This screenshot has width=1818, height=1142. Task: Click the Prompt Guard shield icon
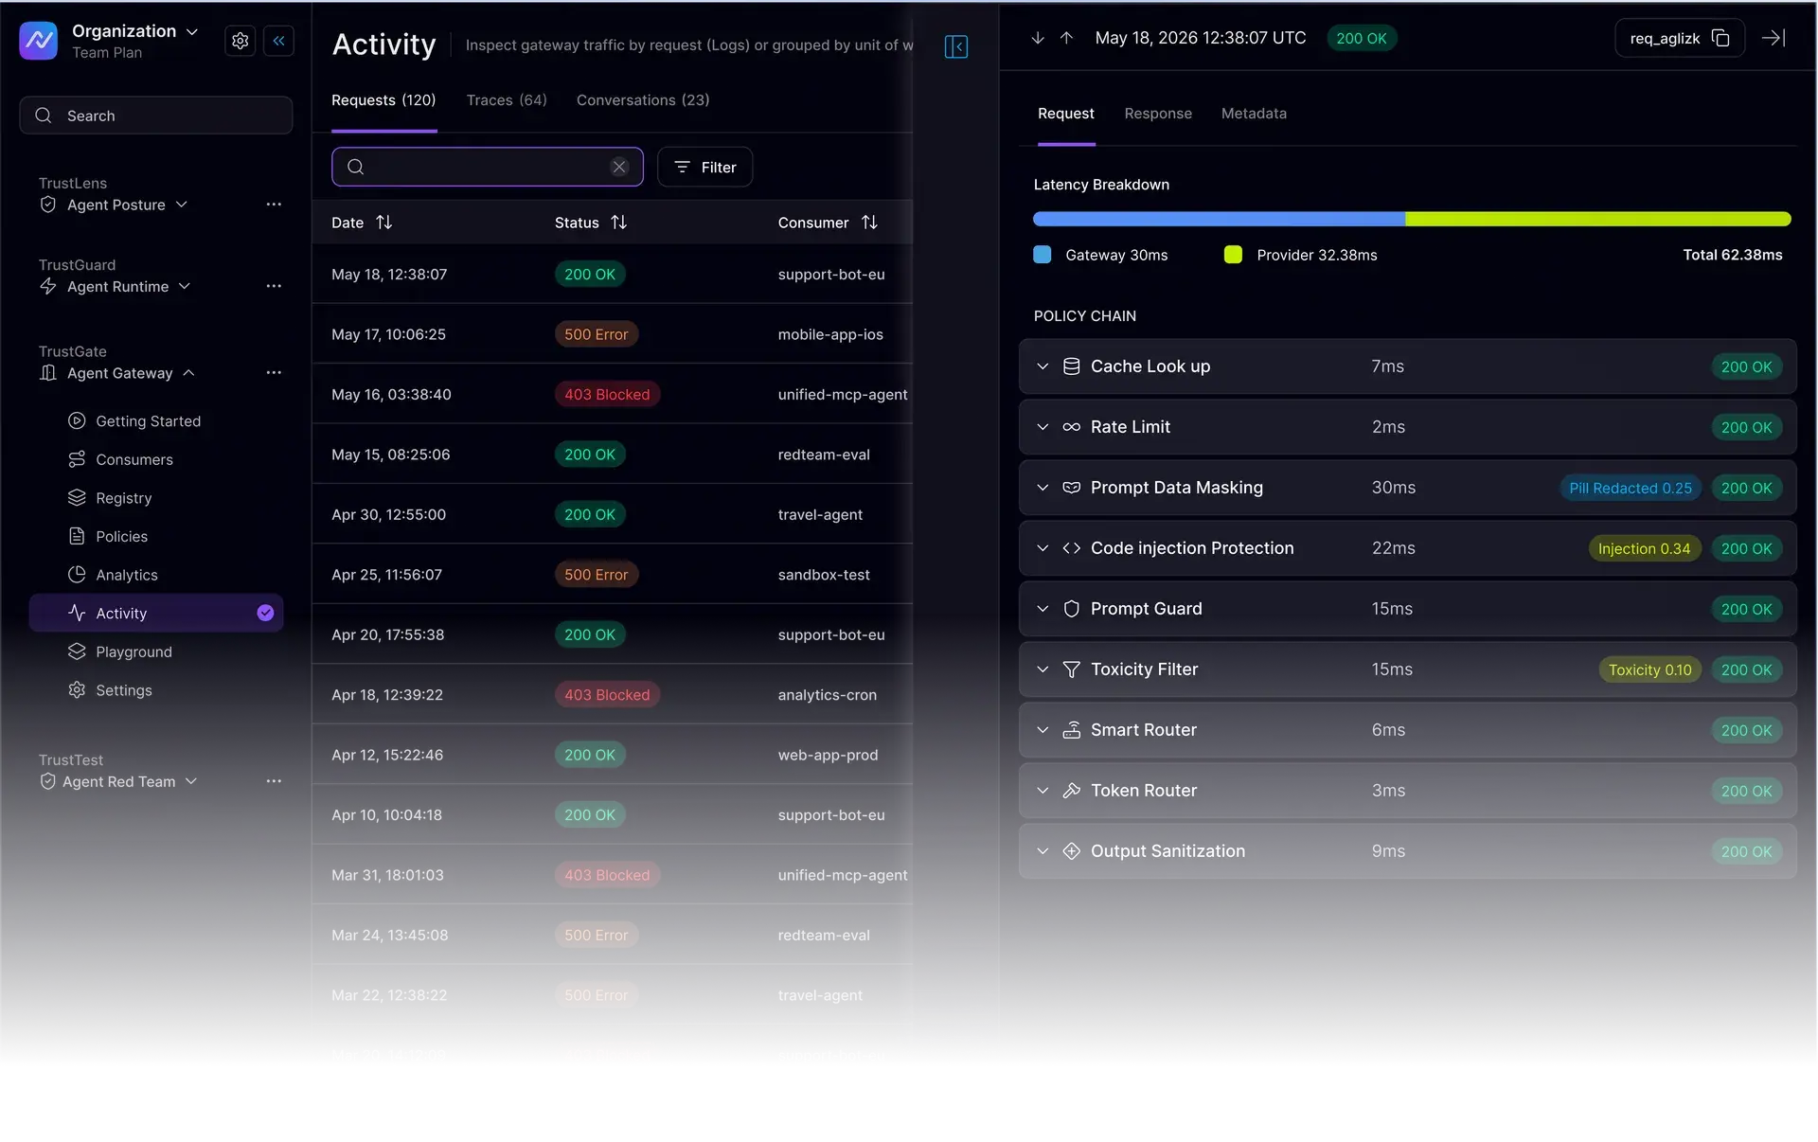(x=1071, y=609)
